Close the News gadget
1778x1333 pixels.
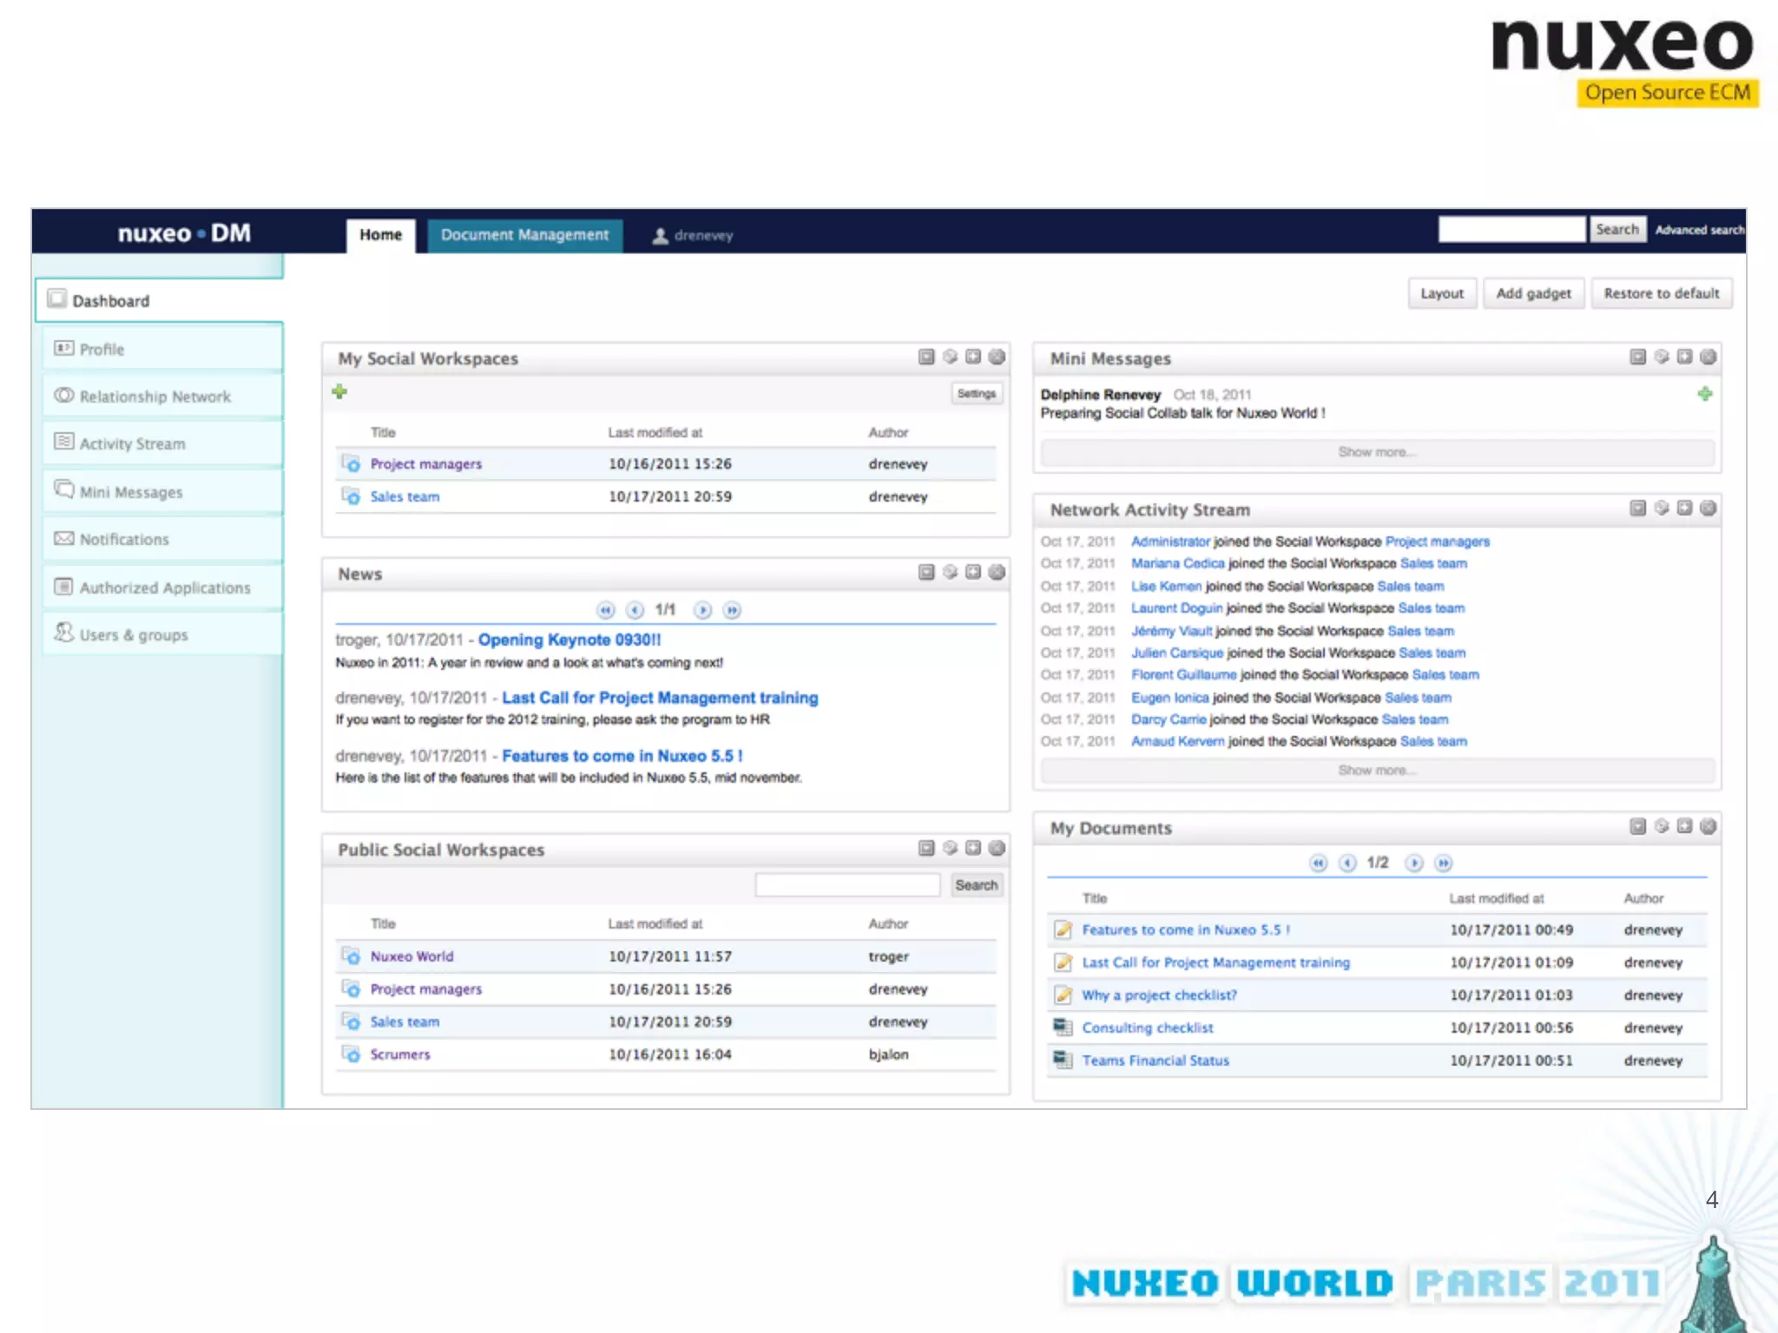point(997,572)
